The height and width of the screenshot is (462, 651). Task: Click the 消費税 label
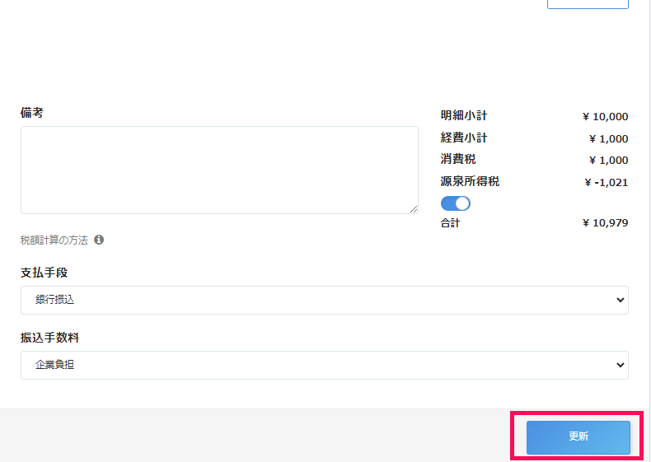(458, 159)
